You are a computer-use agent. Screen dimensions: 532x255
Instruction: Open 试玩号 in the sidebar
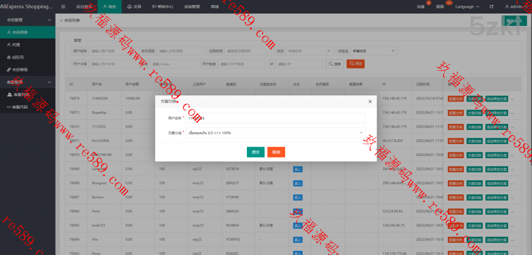coord(18,57)
